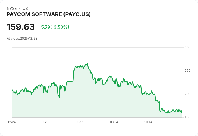This screenshot has height=136, width=198.
Task: Click the 03/11 date axis label
Action: coord(46,122)
